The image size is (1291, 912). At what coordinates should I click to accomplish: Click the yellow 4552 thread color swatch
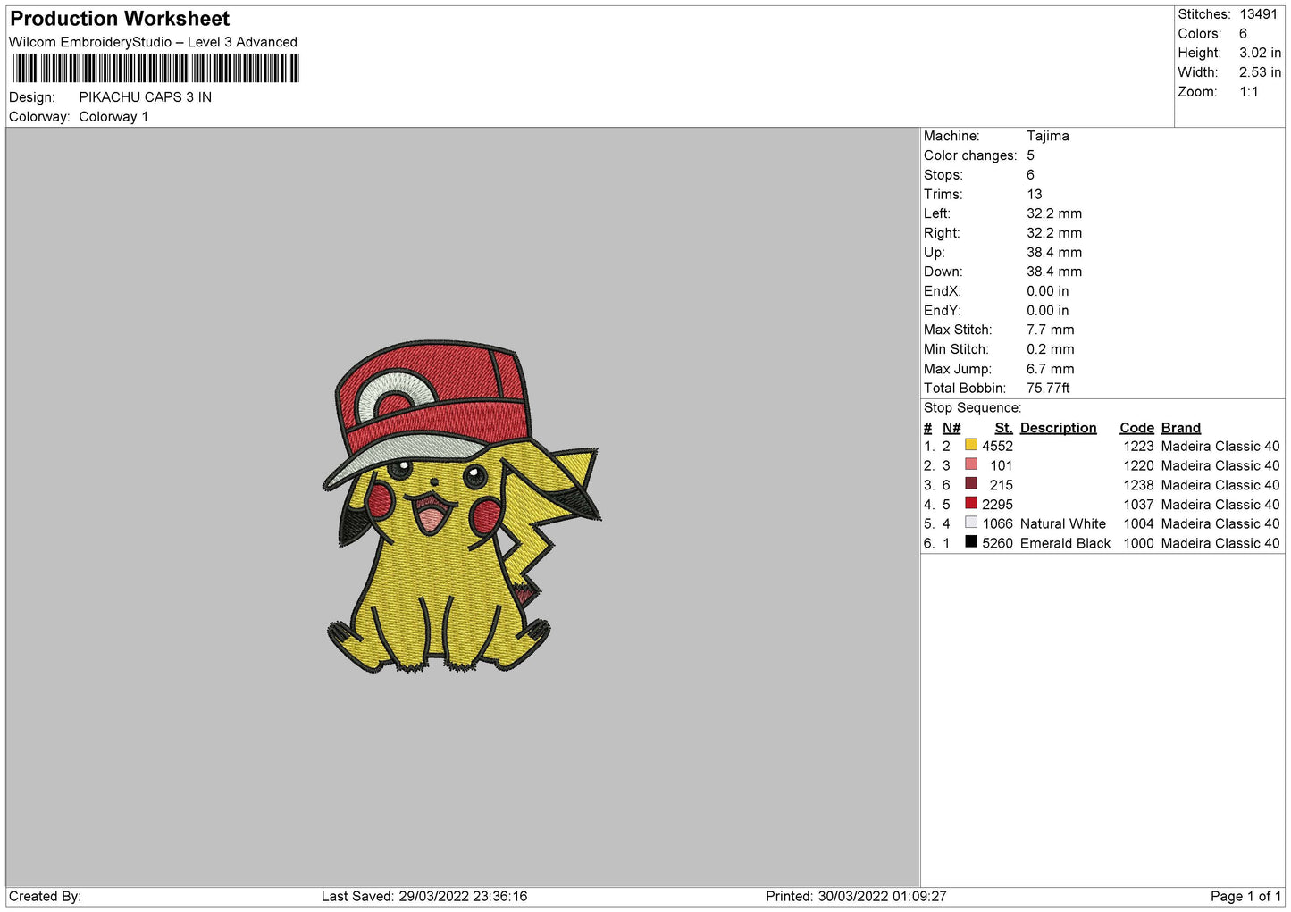[x=970, y=445]
